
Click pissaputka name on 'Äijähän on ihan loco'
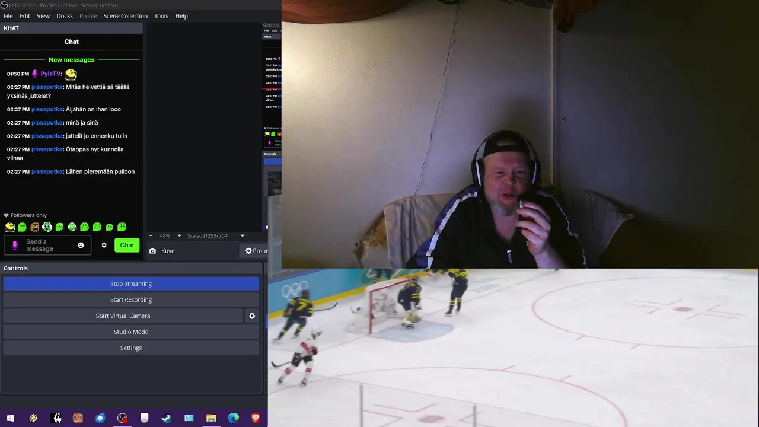[x=47, y=109]
